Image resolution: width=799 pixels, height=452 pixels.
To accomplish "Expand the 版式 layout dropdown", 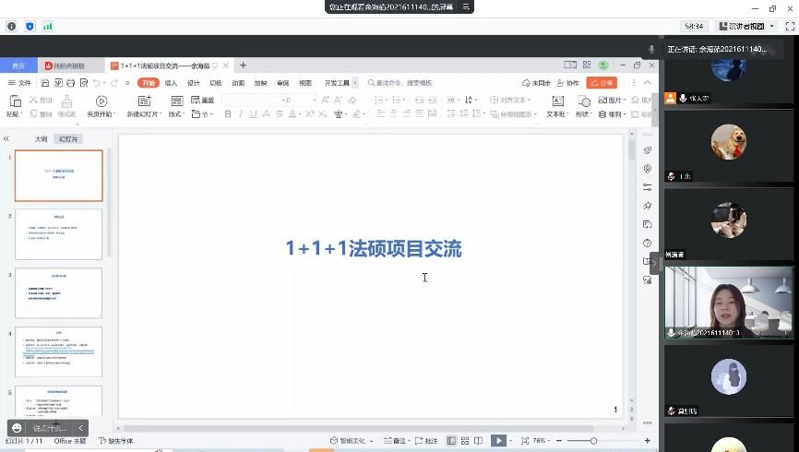I will (176, 114).
